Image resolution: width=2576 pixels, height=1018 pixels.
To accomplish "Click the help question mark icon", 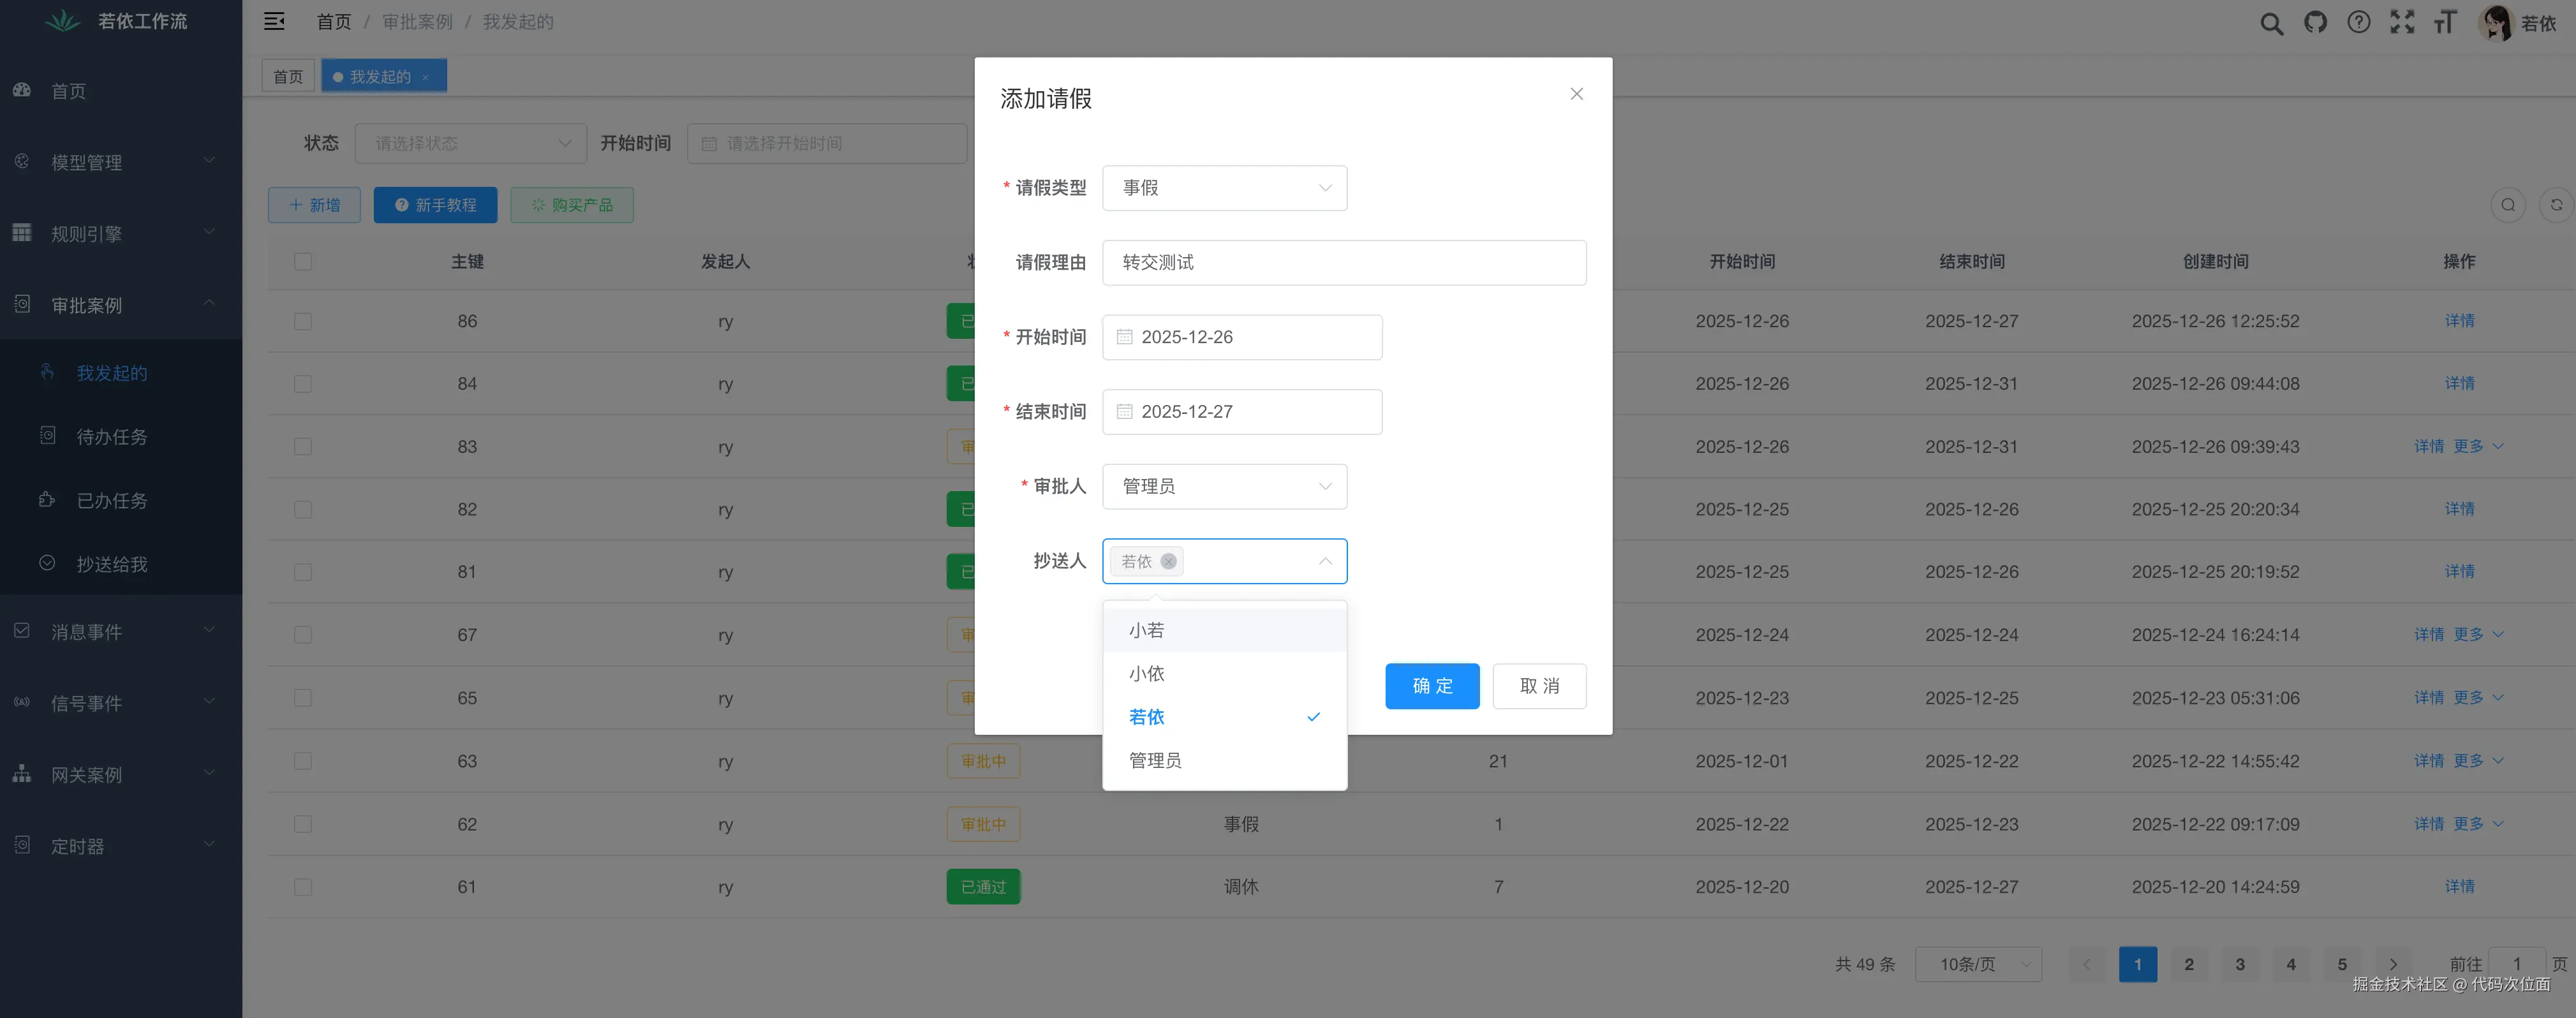I will coord(2358,22).
